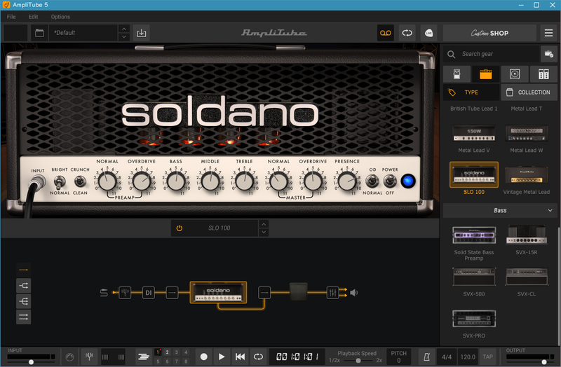The height and width of the screenshot is (367, 561).
Task: Select track 2 in recorder
Action: [x=167, y=352]
